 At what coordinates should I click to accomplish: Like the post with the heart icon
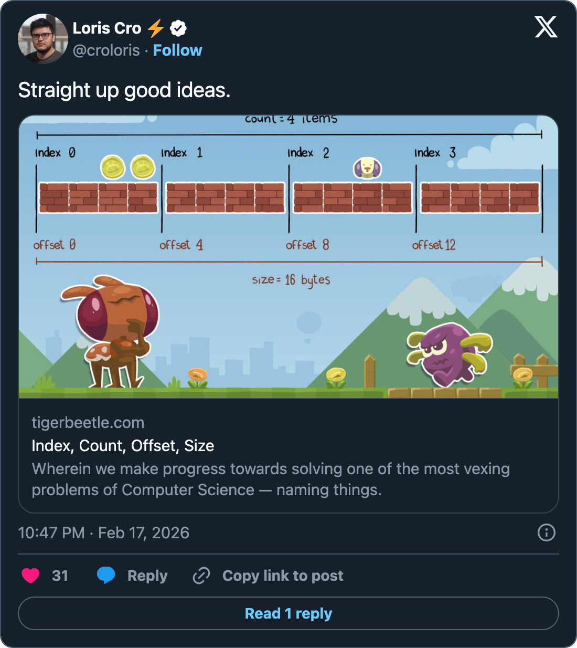30,576
